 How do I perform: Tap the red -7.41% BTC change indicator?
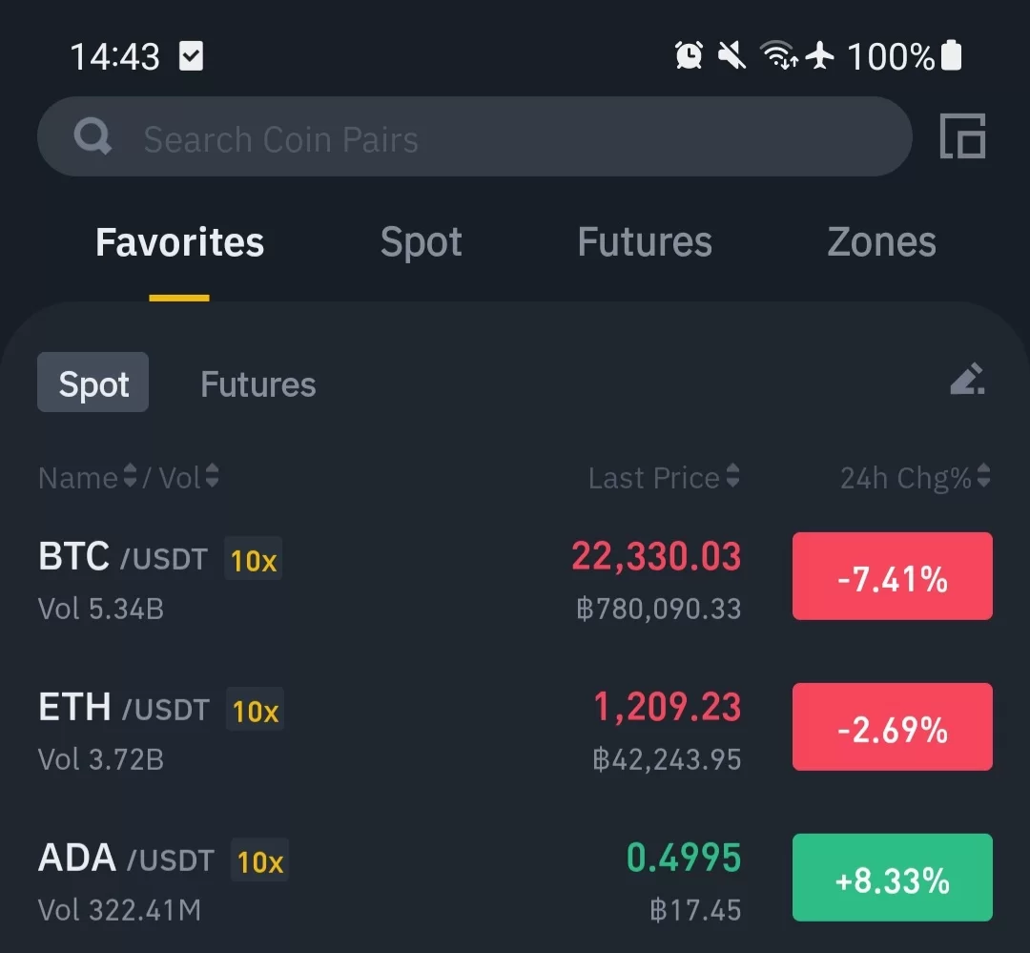point(892,576)
